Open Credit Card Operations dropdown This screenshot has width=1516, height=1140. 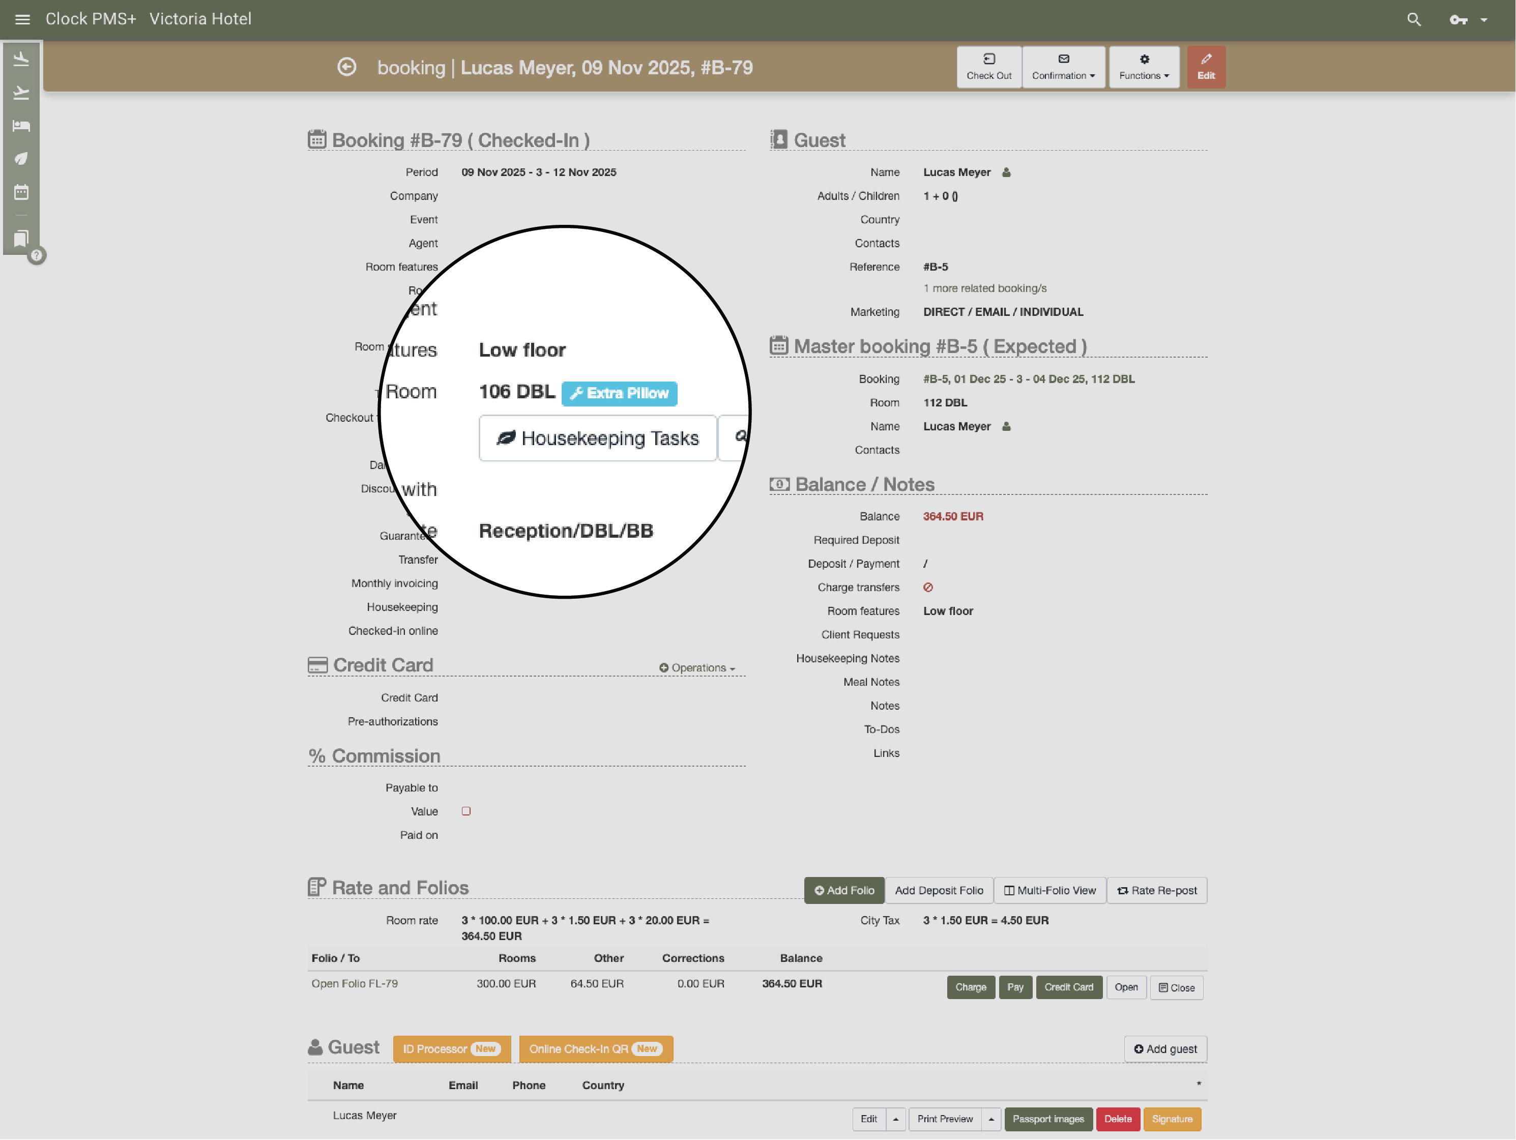697,668
